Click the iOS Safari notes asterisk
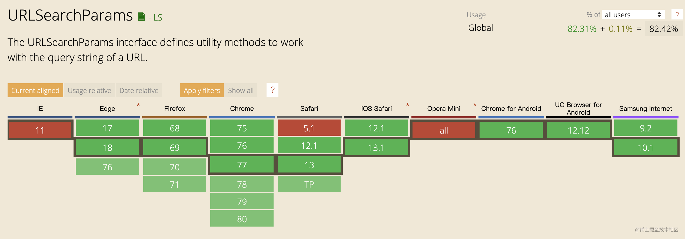The image size is (685, 239). pyautogui.click(x=407, y=105)
